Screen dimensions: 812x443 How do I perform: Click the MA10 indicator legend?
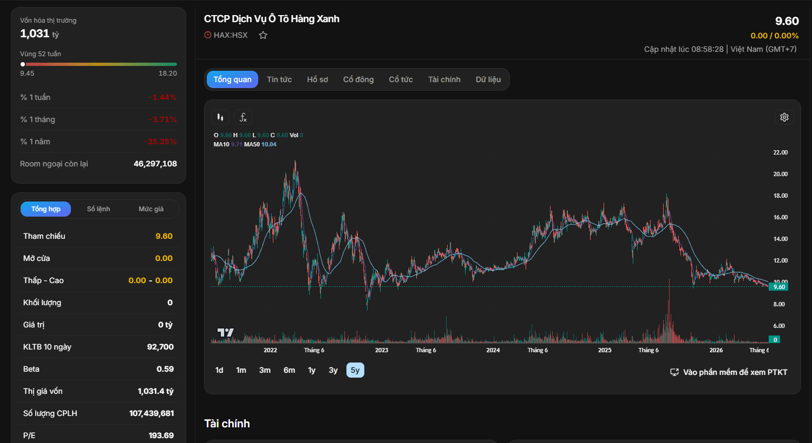click(x=227, y=144)
